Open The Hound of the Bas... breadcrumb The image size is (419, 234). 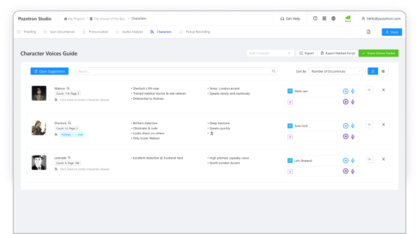tap(108, 18)
